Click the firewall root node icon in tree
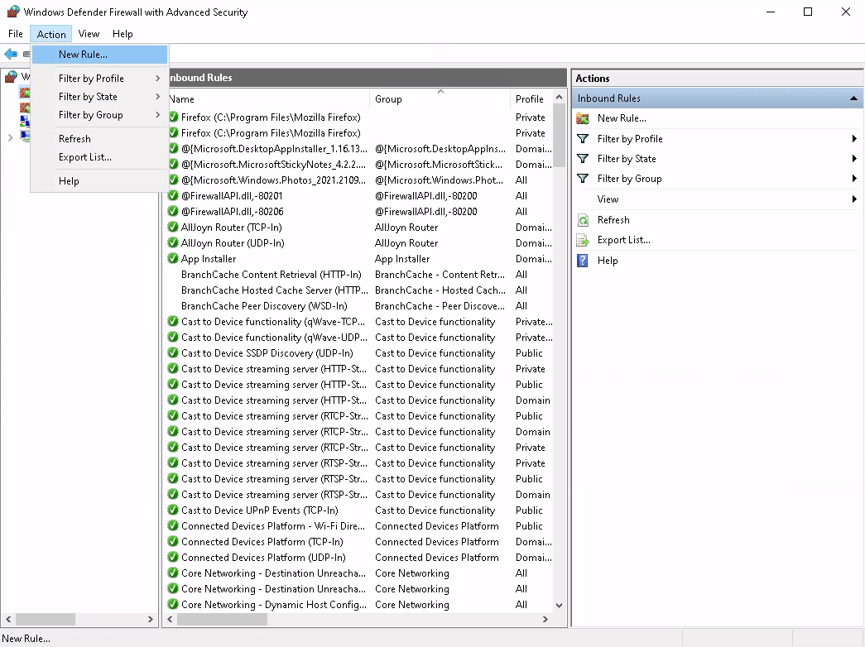Screen dimensions: 865x647 coord(11,77)
